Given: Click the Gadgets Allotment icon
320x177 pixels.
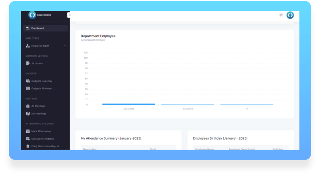Looking at the screenshot, I should [x=28, y=88].
